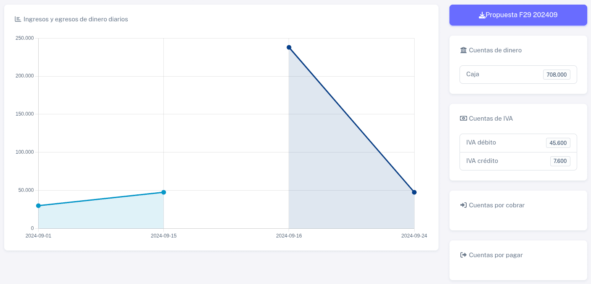This screenshot has height=284, width=591.
Task: Expand the Cuentas por pagar panel
Action: tap(496, 255)
